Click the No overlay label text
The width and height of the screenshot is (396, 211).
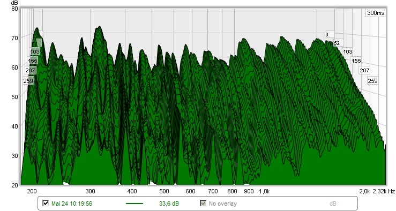click(223, 204)
